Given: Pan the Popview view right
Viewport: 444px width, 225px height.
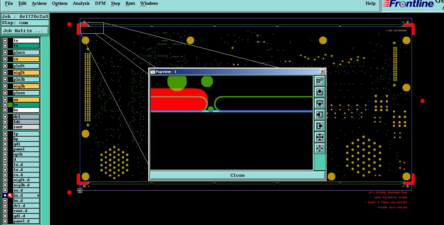Looking at the screenshot, I should [320, 126].
